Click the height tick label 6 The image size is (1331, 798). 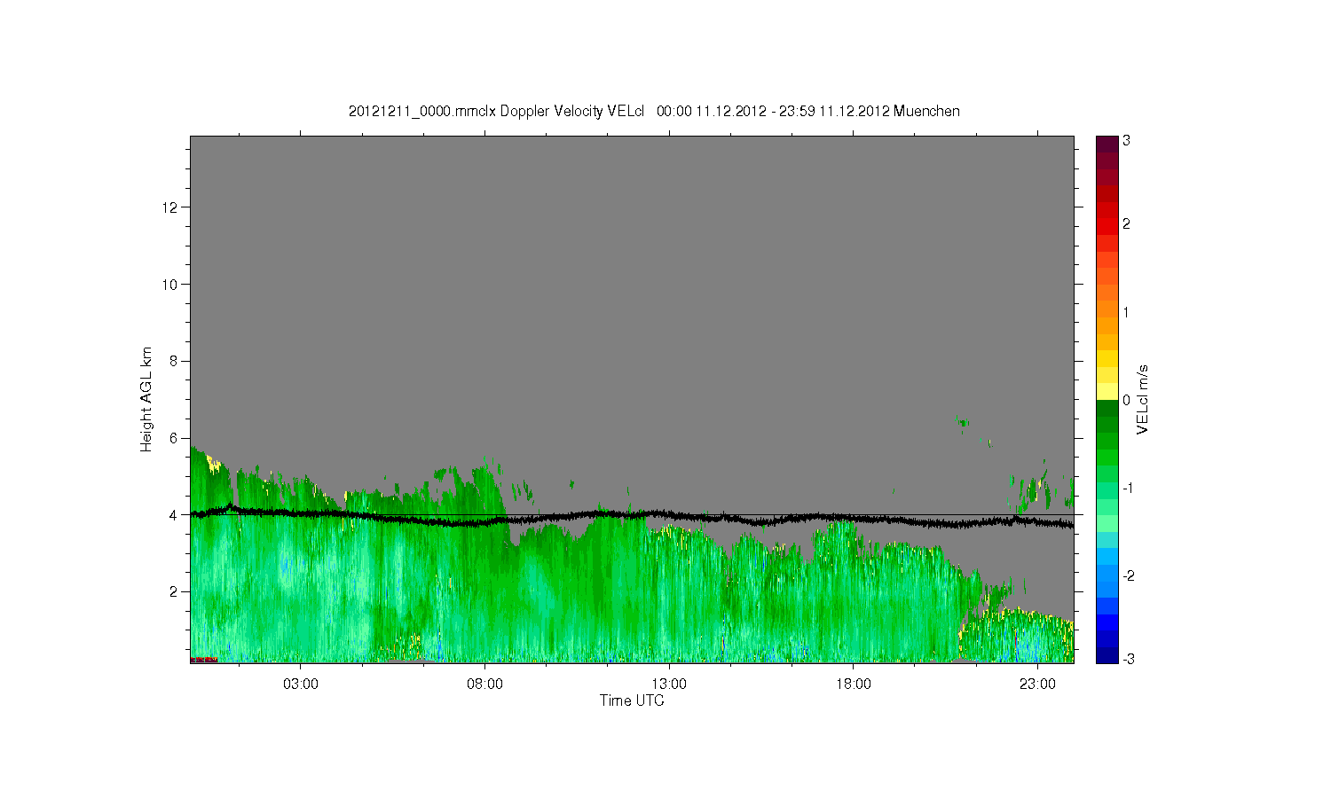(174, 438)
